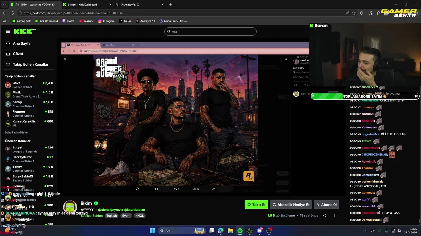The image size is (421, 236).
Task: Click the Abone Ol button
Action: [x=327, y=205]
